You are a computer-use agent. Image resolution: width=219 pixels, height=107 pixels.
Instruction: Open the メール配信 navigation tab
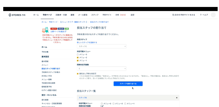coord(83,15)
